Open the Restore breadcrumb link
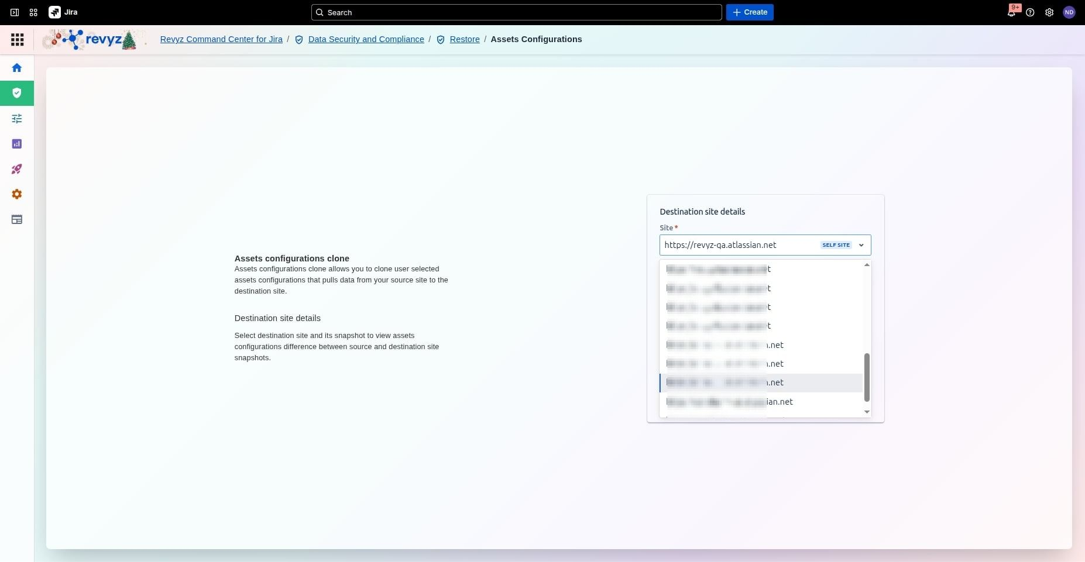This screenshot has width=1085, height=562. [x=464, y=39]
